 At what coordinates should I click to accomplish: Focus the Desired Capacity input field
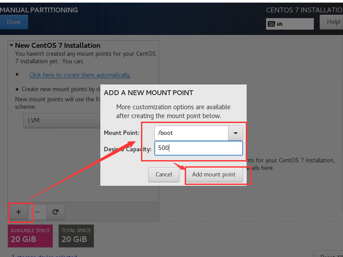pos(198,148)
